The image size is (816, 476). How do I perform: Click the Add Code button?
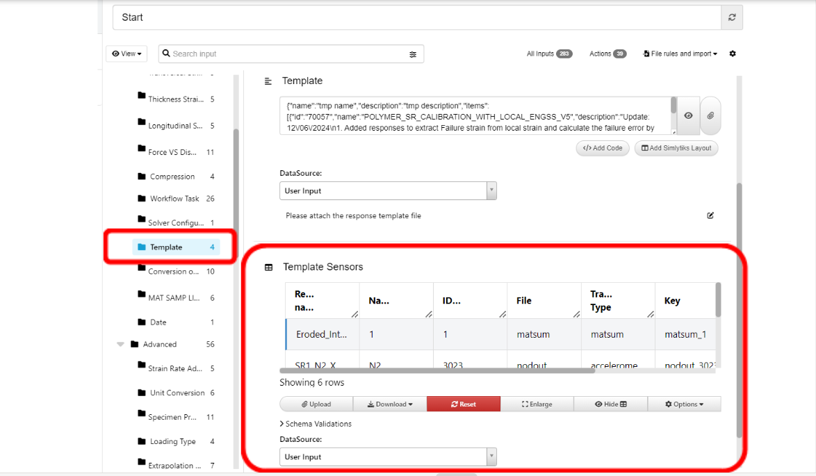point(602,148)
